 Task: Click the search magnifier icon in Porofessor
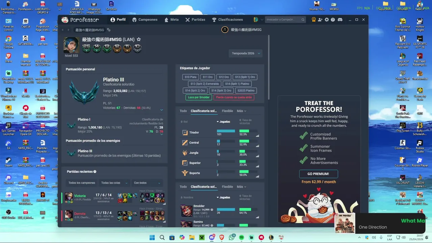pos(303,20)
